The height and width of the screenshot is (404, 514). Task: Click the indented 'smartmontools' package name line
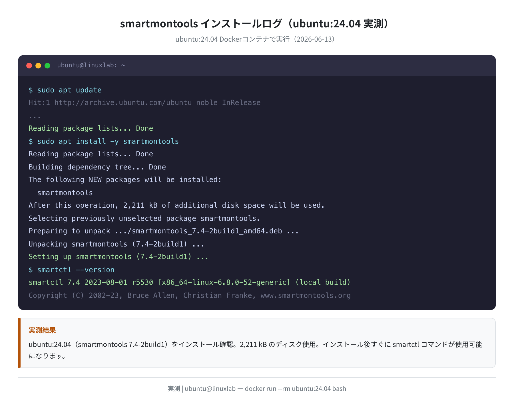click(x=65, y=193)
